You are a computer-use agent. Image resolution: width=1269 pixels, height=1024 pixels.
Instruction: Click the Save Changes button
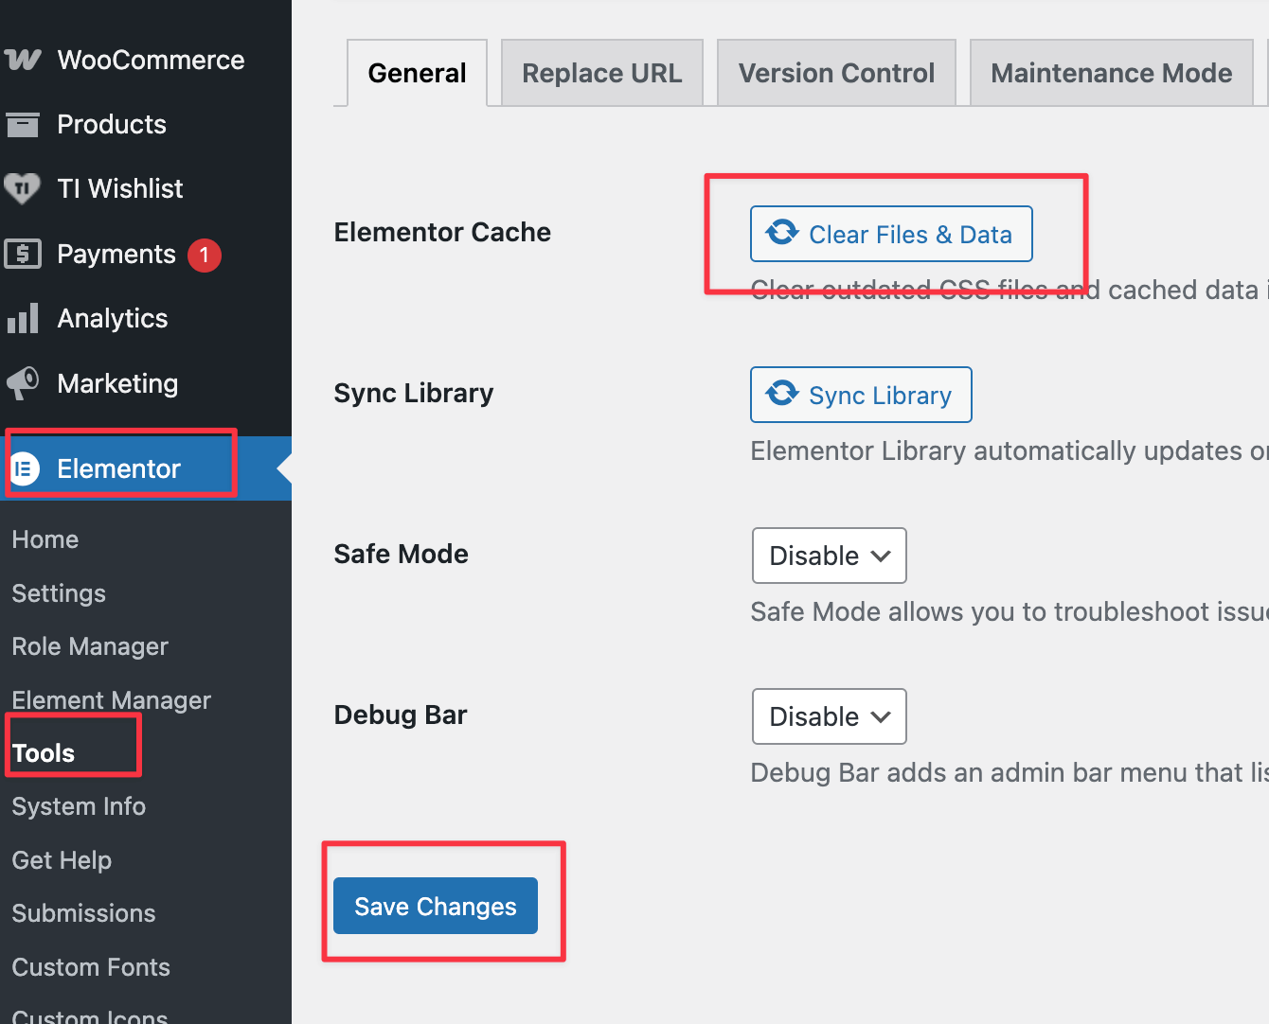click(x=436, y=906)
